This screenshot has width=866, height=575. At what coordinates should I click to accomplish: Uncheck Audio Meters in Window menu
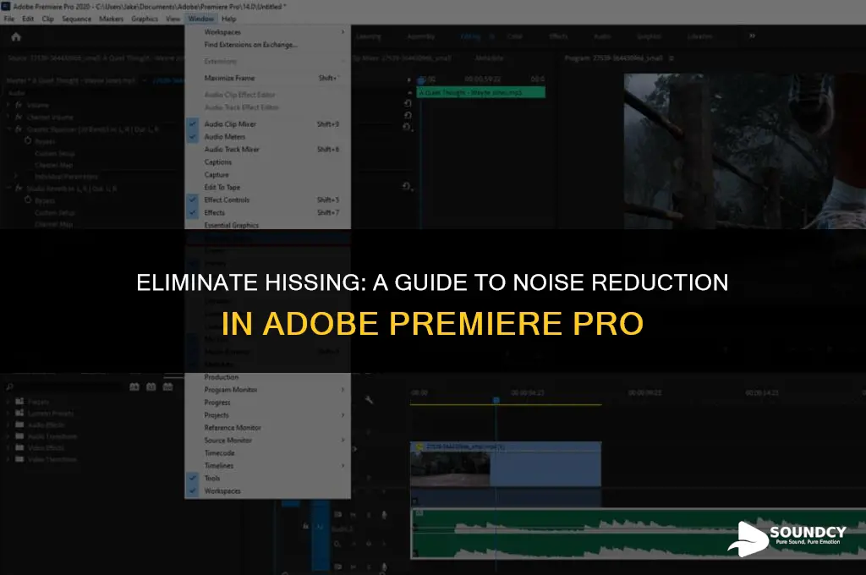click(193, 136)
